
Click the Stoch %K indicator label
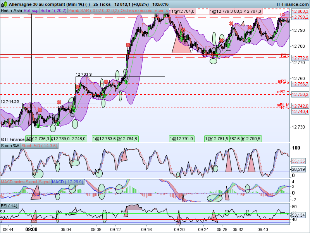[x=10, y=146]
